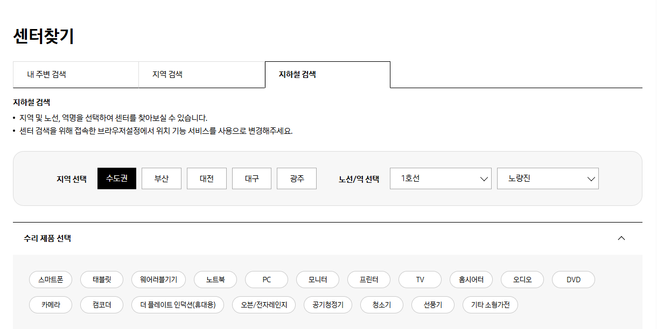Select the 오븐/전자레인지 product chip
This screenshot has height=329, width=657.
pos(263,304)
